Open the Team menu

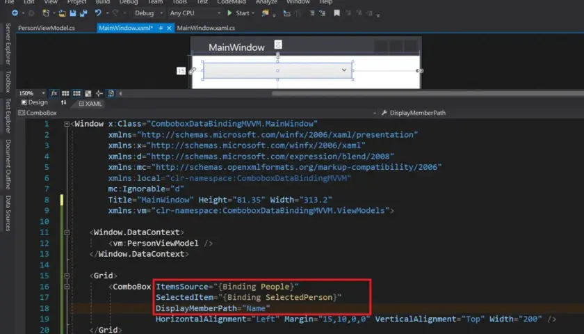click(x=155, y=2)
